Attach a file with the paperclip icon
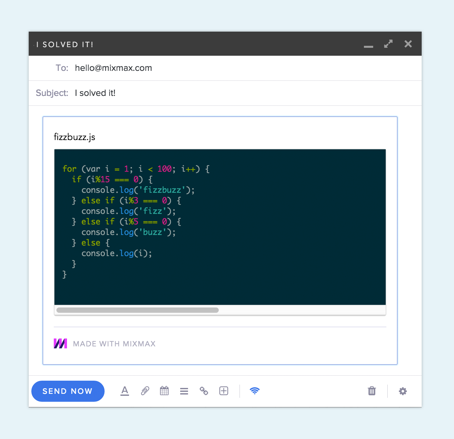The width and height of the screenshot is (454, 439). coord(145,391)
